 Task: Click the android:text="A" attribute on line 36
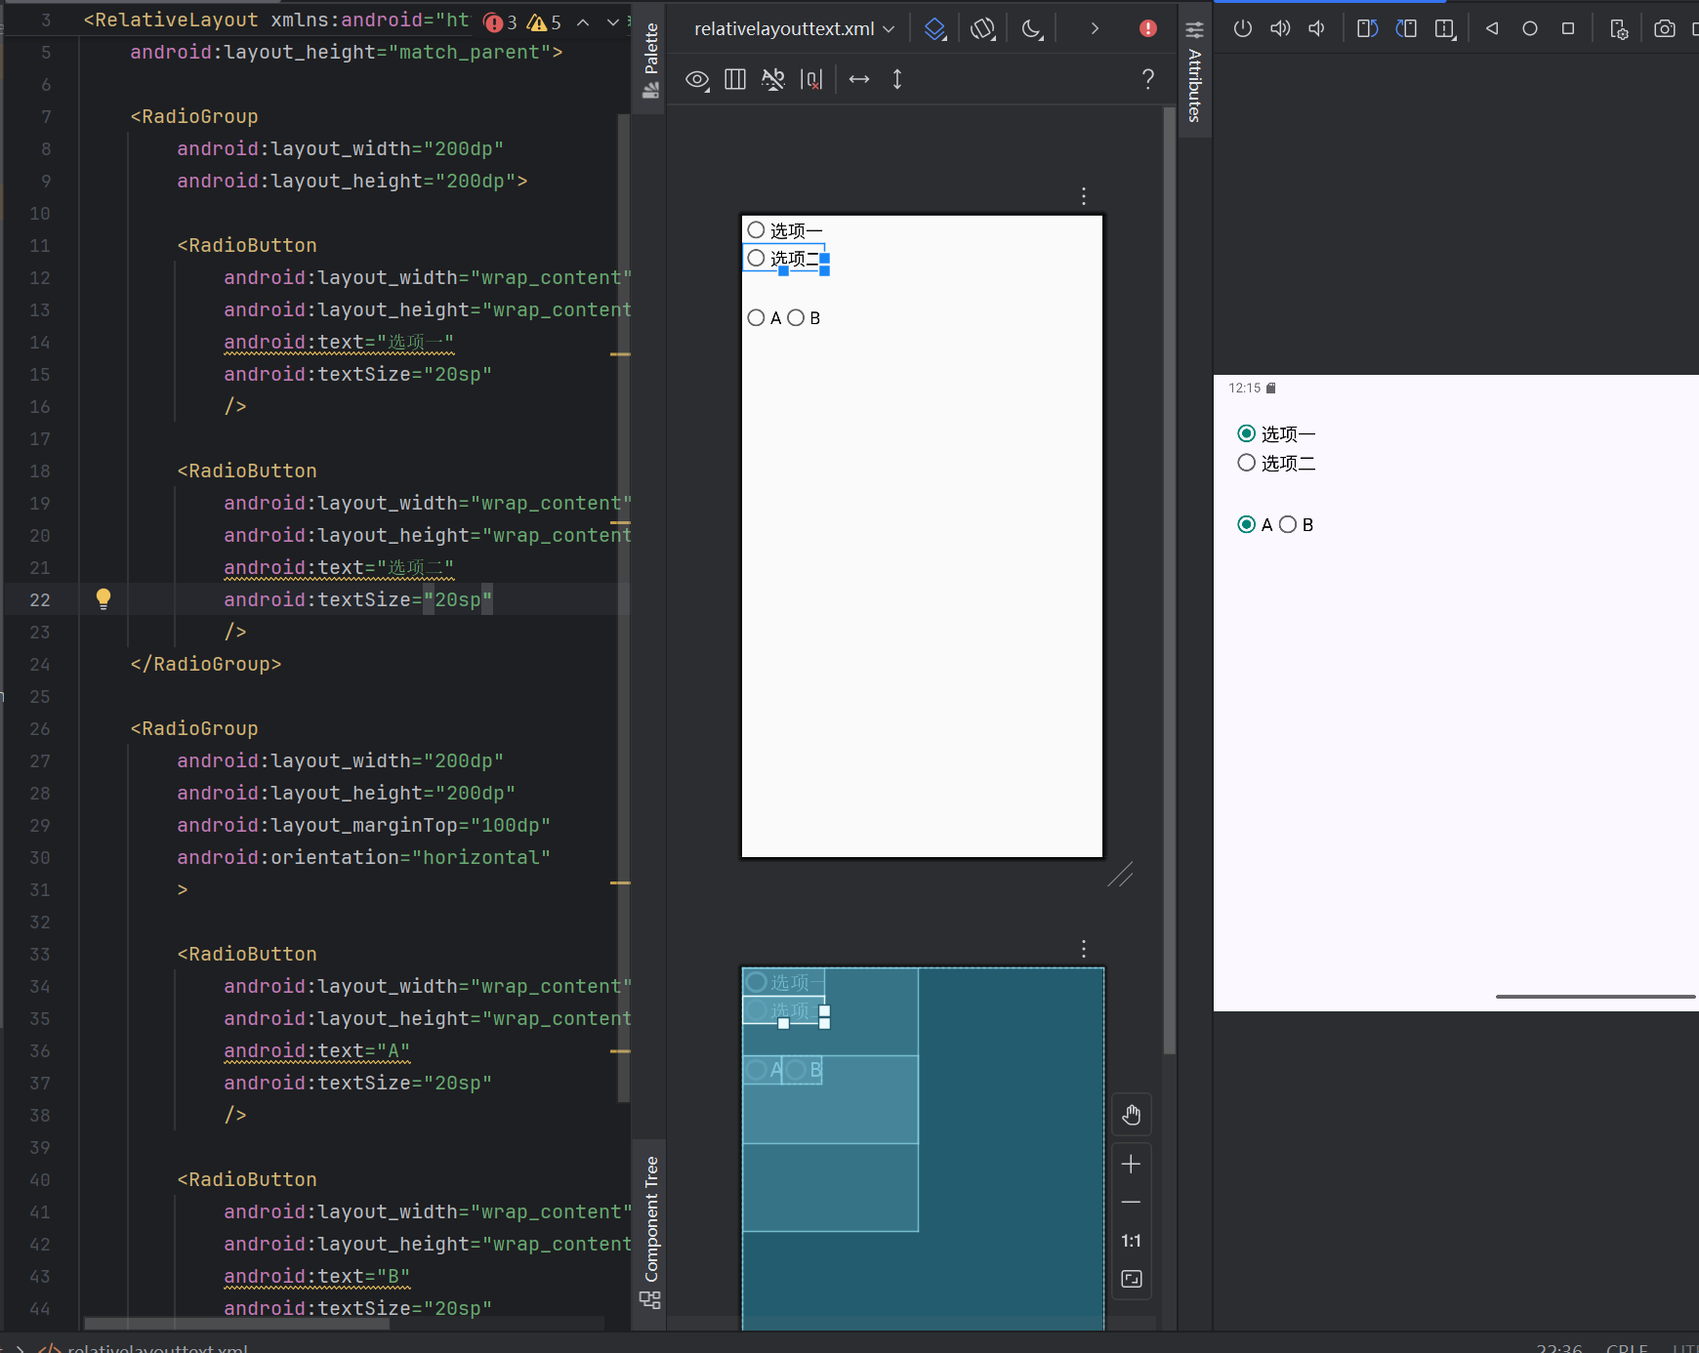click(317, 1050)
